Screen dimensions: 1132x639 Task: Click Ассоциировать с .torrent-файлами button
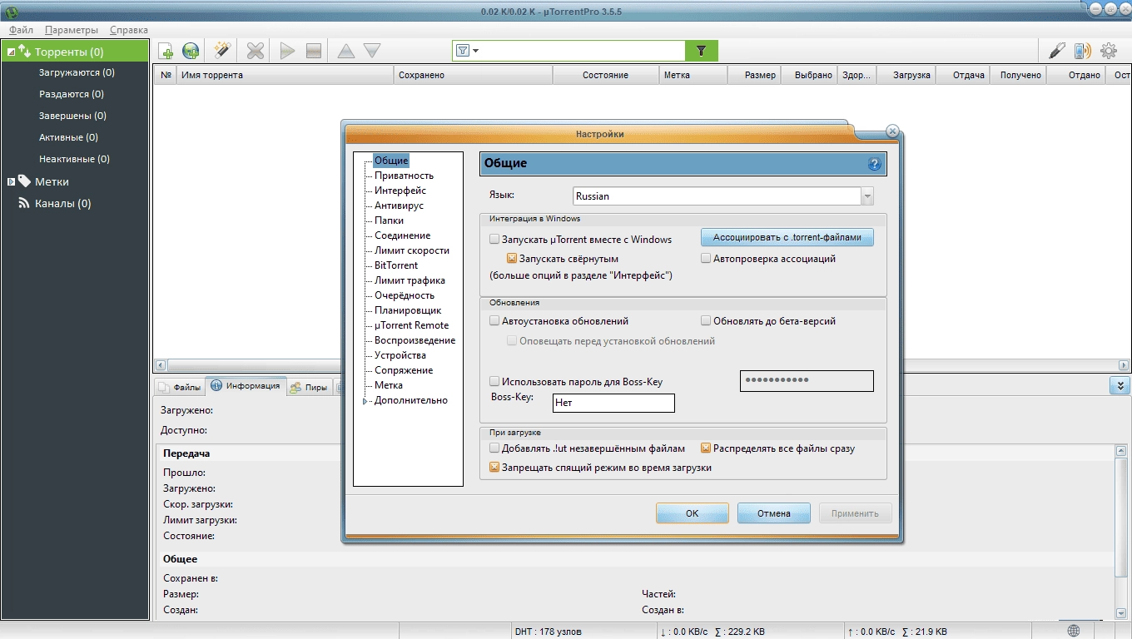[787, 237]
